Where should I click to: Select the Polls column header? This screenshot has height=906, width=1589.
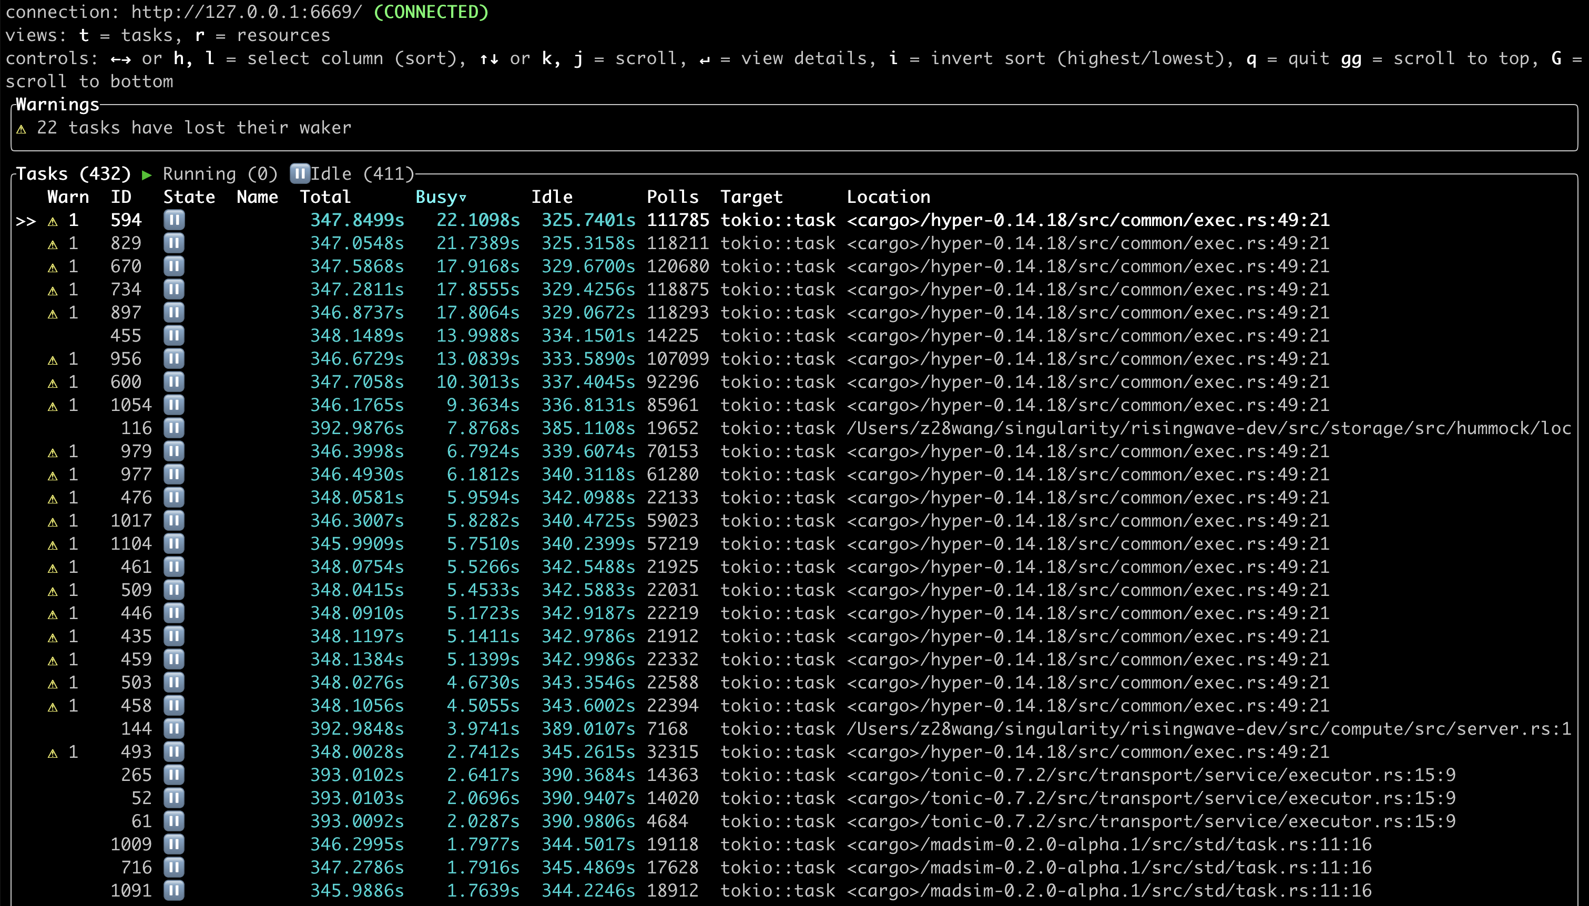673,197
